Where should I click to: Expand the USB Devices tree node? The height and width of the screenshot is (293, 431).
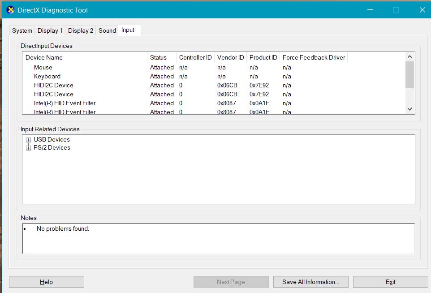28,140
